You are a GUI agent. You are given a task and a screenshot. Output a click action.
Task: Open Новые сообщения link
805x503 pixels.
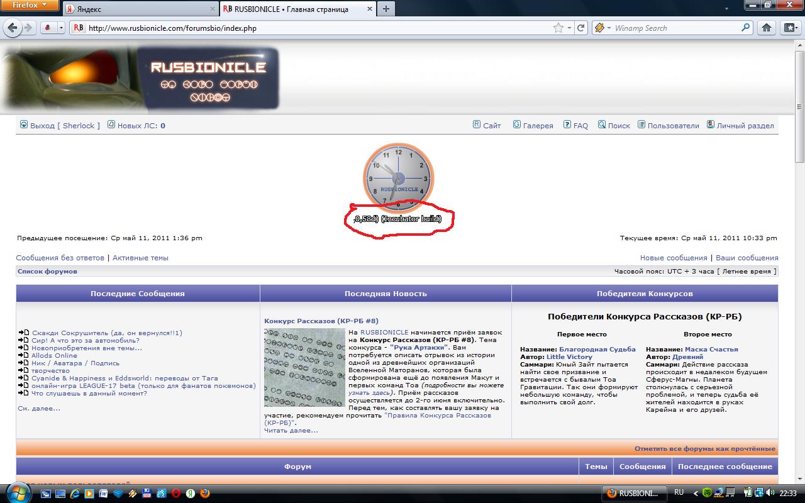[x=674, y=258]
